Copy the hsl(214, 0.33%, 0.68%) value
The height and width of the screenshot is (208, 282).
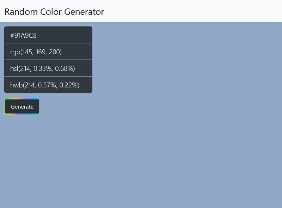click(x=48, y=68)
